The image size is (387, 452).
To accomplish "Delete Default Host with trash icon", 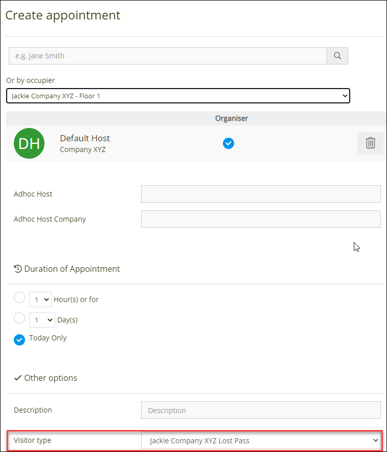I will [x=370, y=143].
